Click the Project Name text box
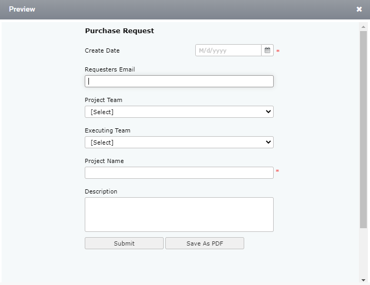Screen dimensions: 370x285 pos(179,173)
